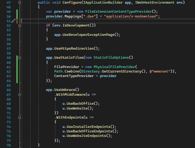This screenshot has width=195, height=148.
Task: Collapse the WithMiddleware lambda at line 67
Action: coord(20,95)
